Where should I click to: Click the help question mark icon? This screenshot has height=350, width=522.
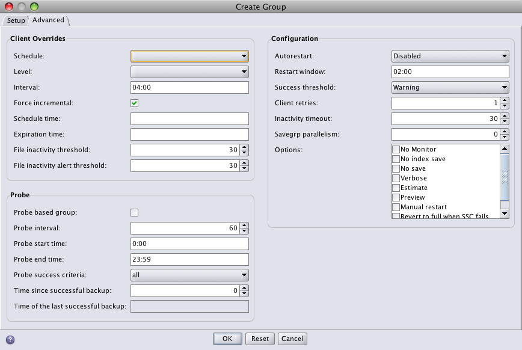click(10, 339)
